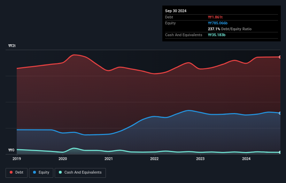Toggle the Debt series legend button

pos(17,173)
